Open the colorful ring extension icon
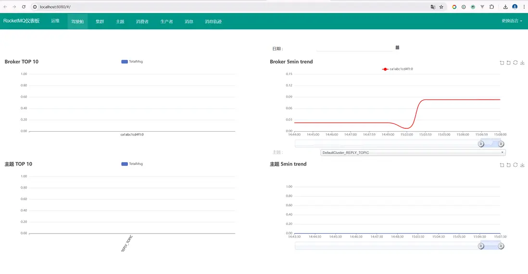Screen dimensions: 528x274 (454, 7)
